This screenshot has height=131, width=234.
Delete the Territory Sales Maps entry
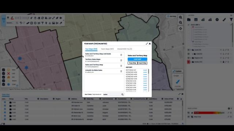coord(121,60)
